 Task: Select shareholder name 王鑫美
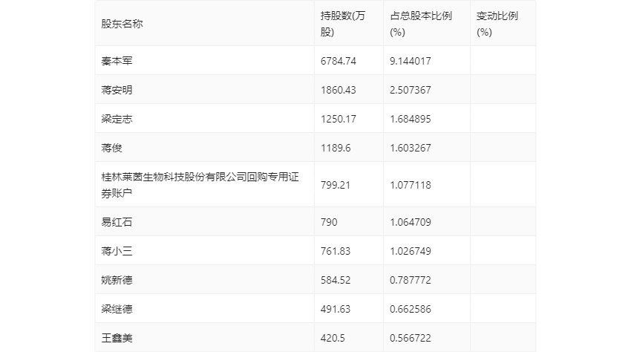point(117,338)
